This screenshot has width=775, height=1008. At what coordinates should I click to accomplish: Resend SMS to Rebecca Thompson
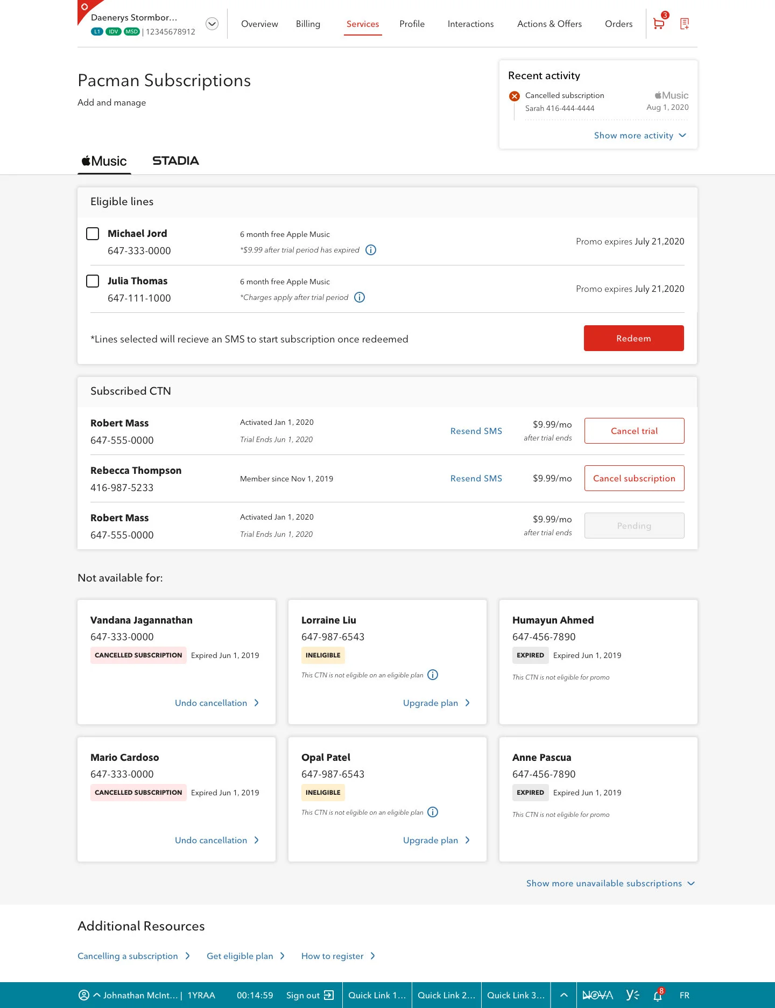point(476,478)
